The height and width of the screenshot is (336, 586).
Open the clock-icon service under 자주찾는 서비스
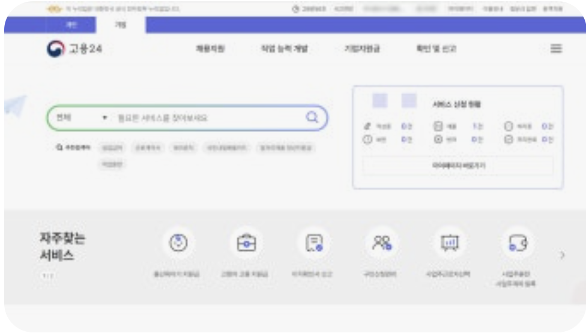point(178,243)
